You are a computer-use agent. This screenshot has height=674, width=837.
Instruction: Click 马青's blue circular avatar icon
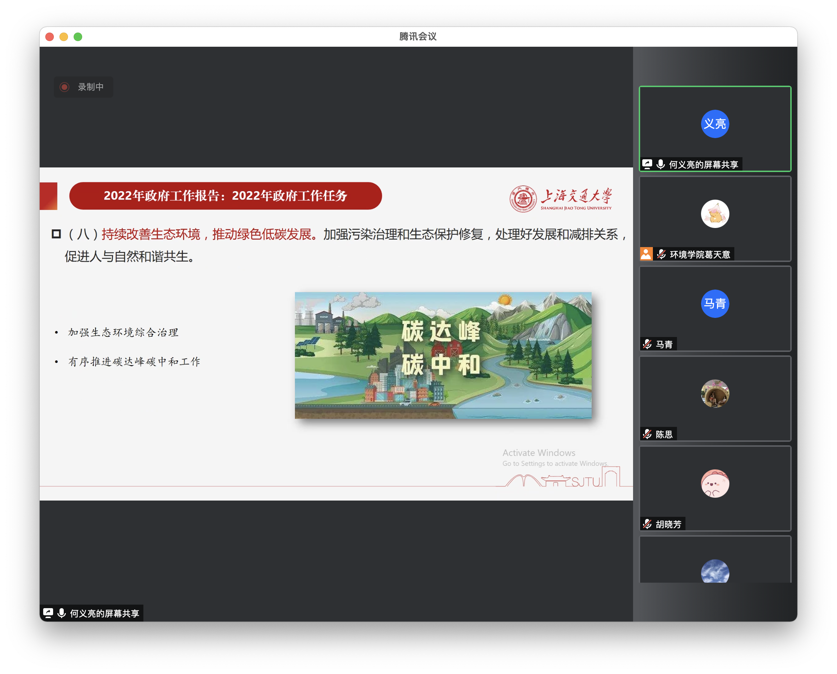[x=715, y=304]
